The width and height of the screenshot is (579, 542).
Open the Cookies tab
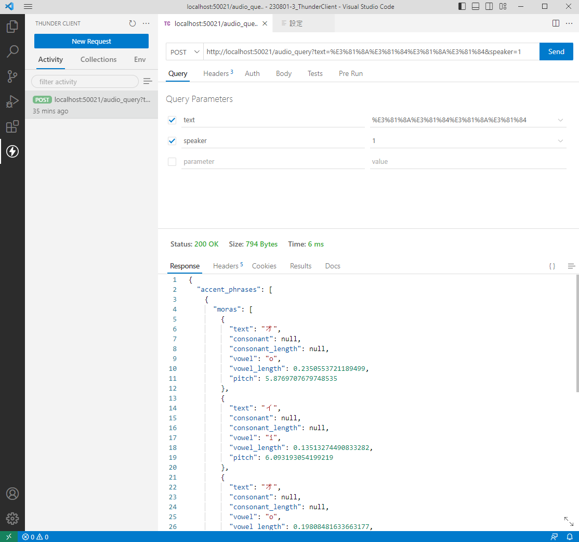point(264,266)
